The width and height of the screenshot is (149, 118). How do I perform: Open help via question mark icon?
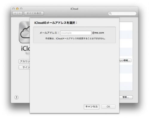[16, 97]
